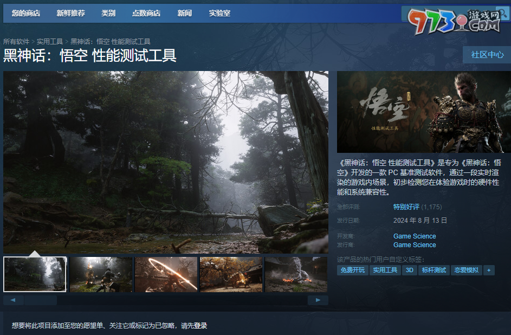Open the 特别好评 reviews link
The image size is (511, 335).
406,207
